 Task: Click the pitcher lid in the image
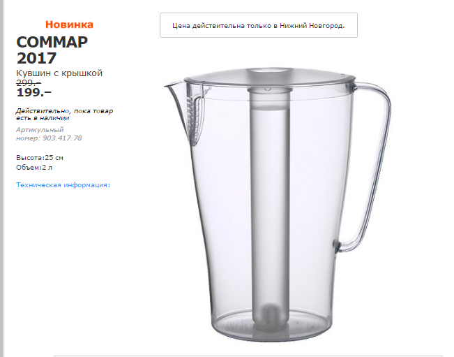270,76
